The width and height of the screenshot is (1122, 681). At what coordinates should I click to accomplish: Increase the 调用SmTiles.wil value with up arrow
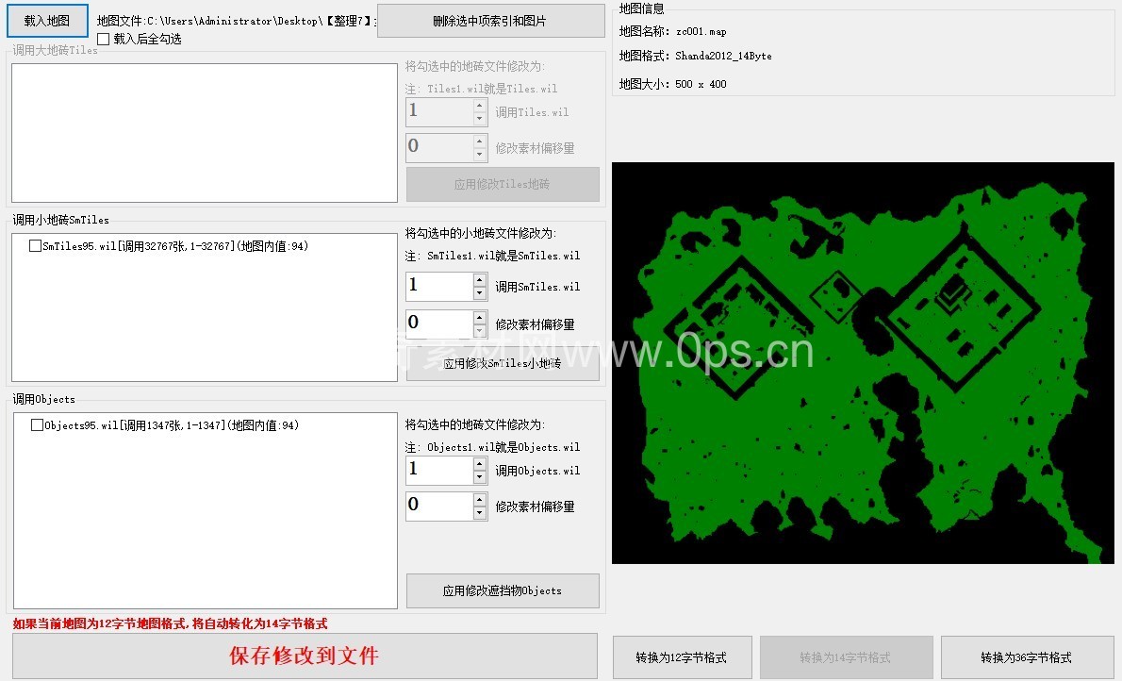480,280
